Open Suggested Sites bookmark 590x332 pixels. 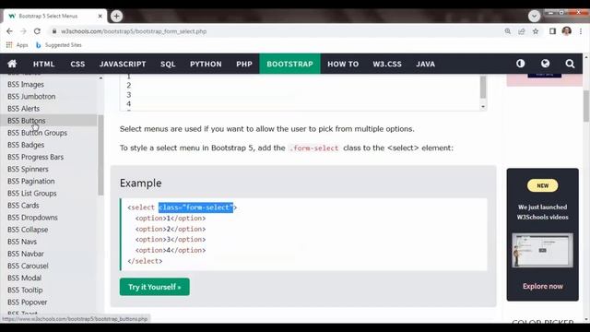59,45
